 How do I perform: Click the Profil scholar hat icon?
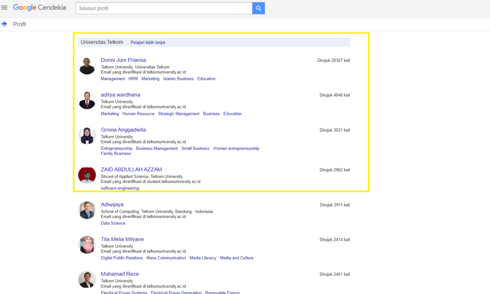pyautogui.click(x=5, y=24)
